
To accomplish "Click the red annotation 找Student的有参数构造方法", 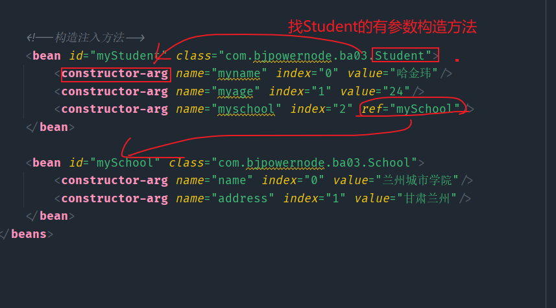I will pos(382,27).
